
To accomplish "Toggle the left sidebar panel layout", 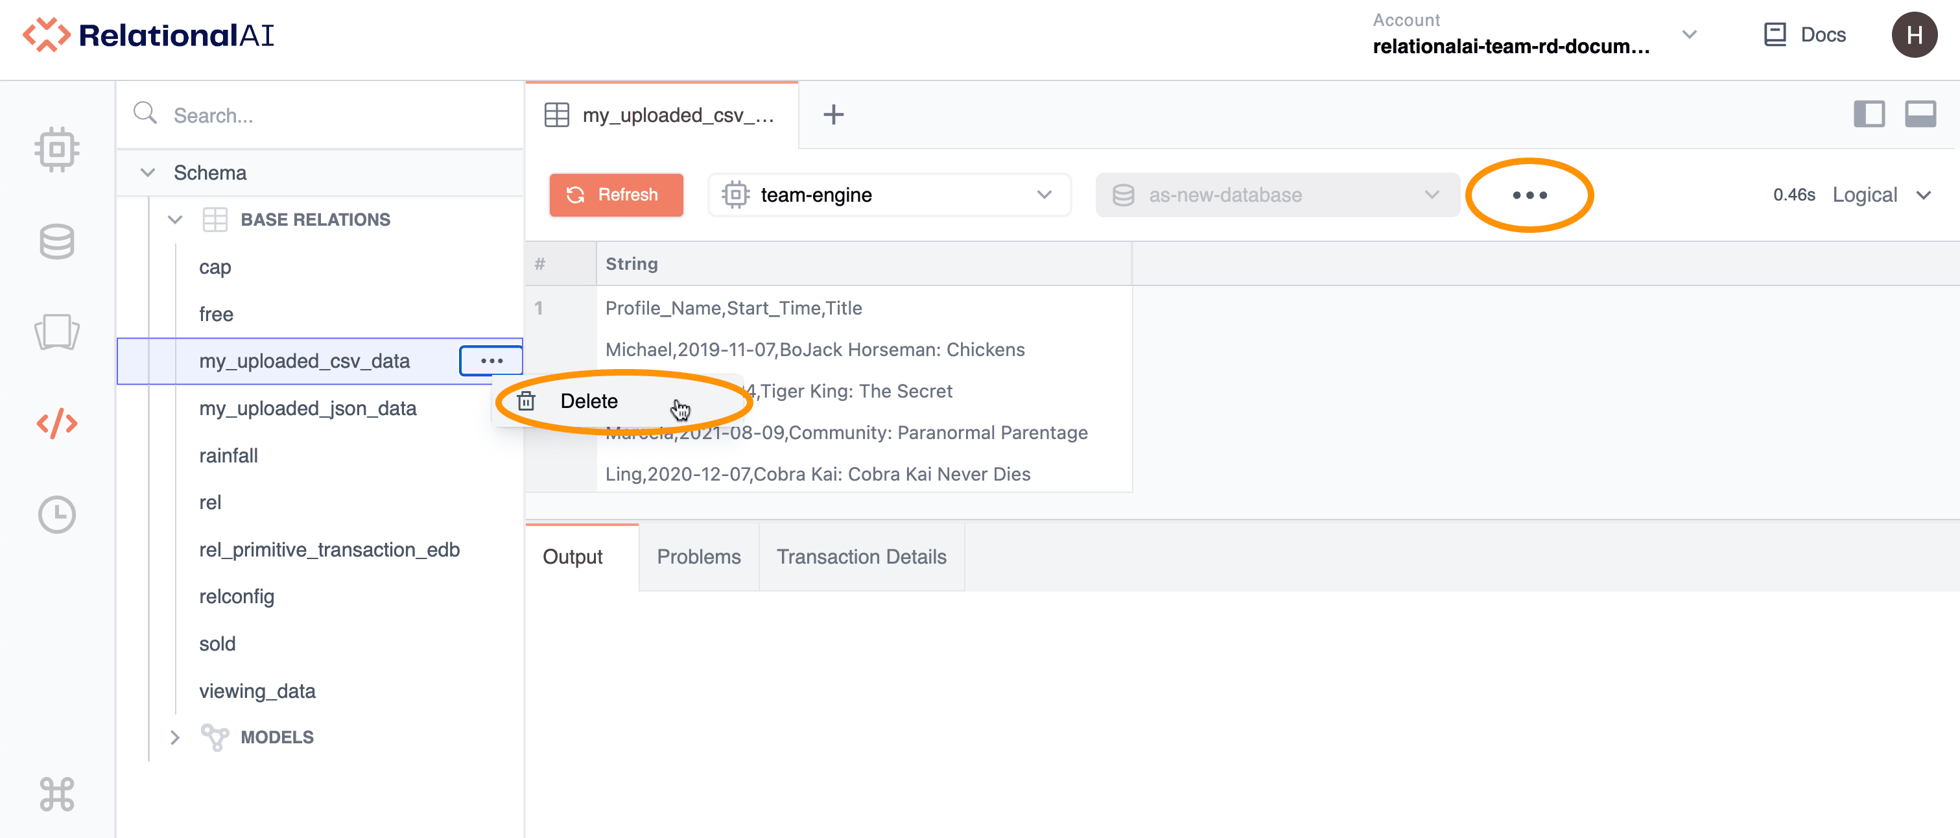I will pos(1869,115).
